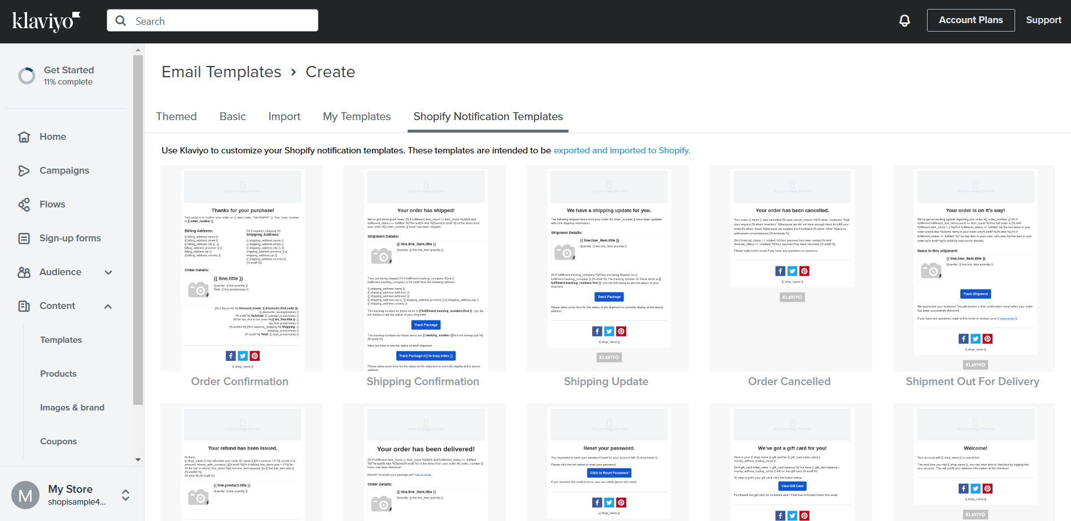Collapse the Content menu chevron

(x=108, y=306)
